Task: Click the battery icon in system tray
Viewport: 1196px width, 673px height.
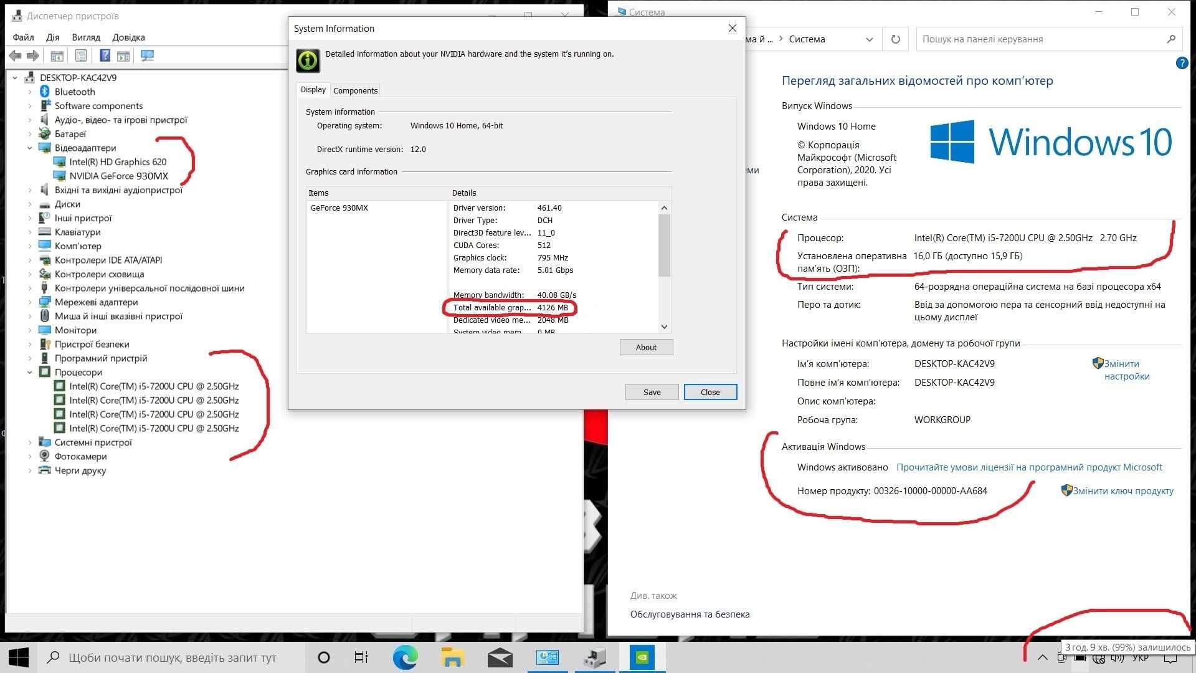Action: click(x=1081, y=658)
